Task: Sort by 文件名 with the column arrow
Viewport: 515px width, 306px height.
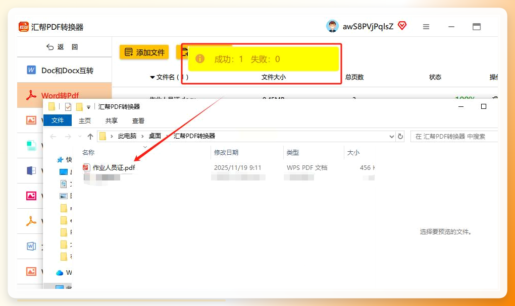Action: 152,78
